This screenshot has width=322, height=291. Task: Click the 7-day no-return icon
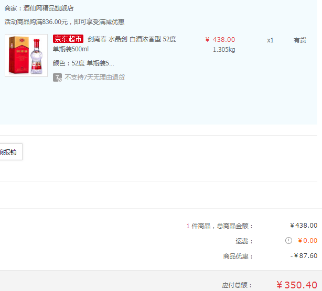coord(57,77)
